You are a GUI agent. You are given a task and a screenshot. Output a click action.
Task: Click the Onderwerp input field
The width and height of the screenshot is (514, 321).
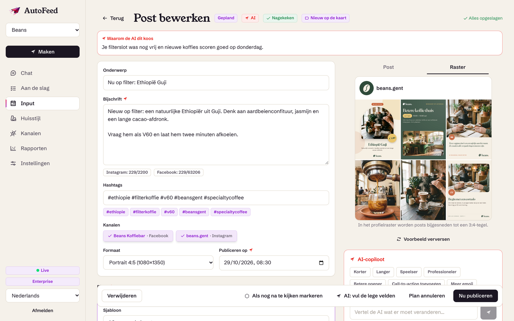(216, 83)
